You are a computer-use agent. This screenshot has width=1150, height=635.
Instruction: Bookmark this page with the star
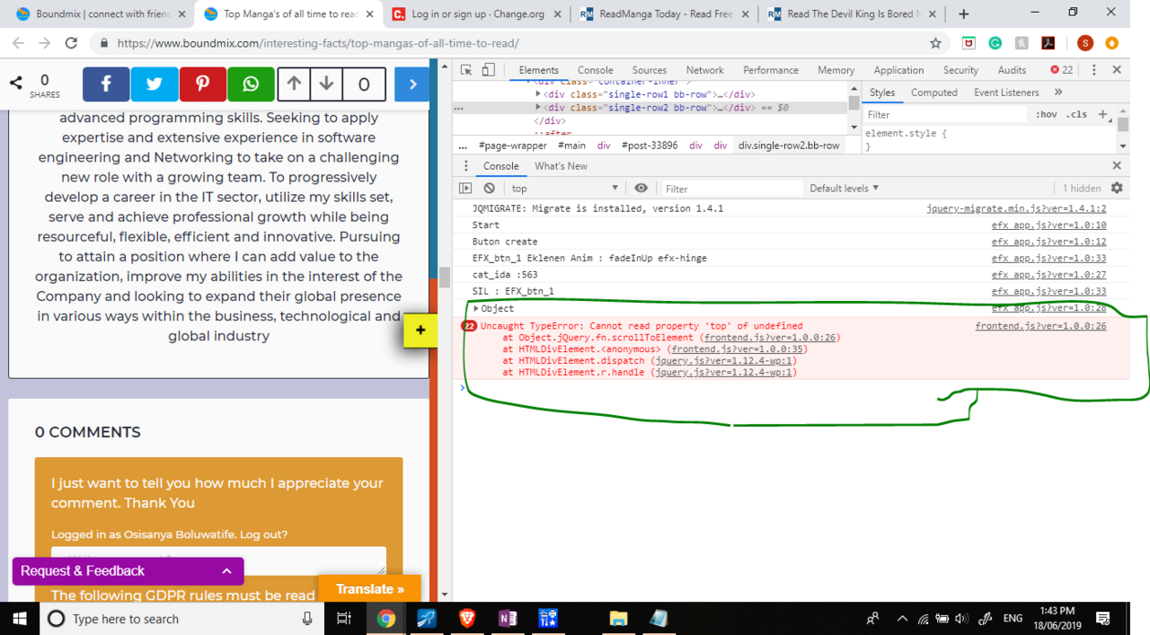click(x=935, y=43)
